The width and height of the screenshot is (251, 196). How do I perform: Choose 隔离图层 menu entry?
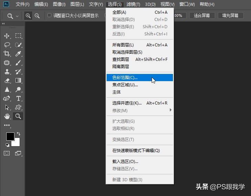pyautogui.click(x=140, y=67)
